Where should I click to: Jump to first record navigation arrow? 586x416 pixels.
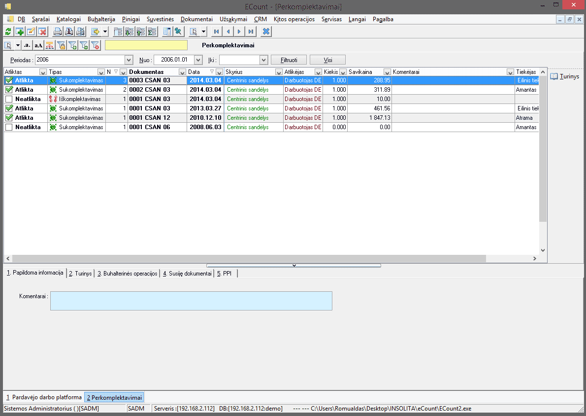tap(216, 32)
